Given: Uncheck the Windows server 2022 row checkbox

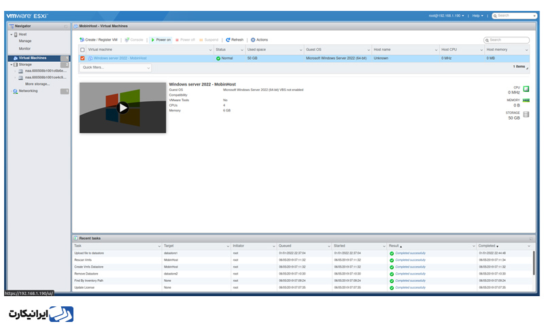Looking at the screenshot, I should pos(82,58).
